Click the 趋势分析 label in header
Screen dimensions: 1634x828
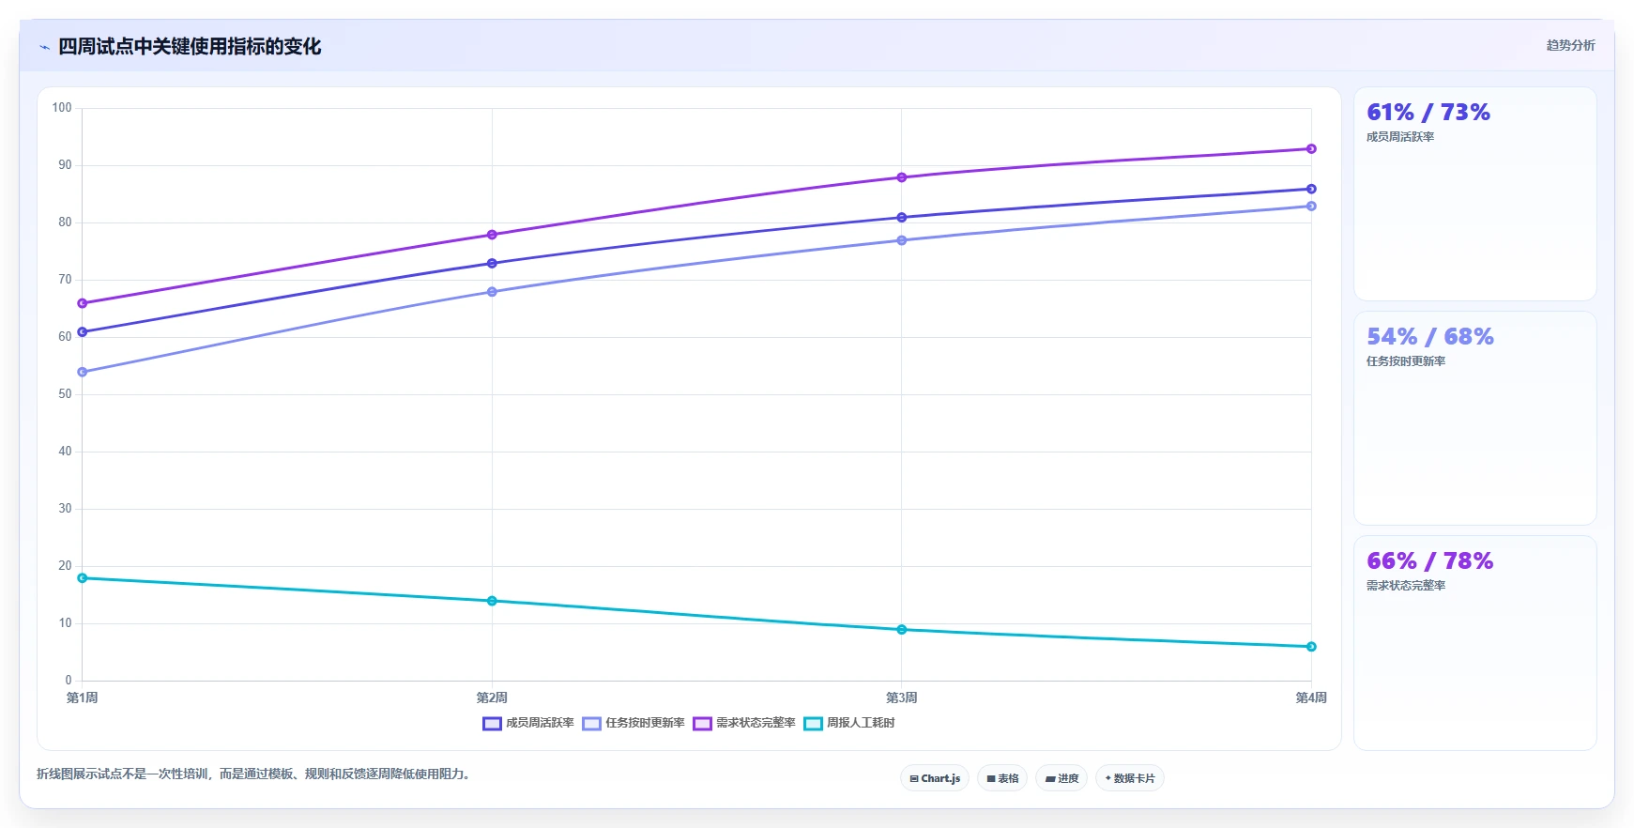pos(1570,45)
